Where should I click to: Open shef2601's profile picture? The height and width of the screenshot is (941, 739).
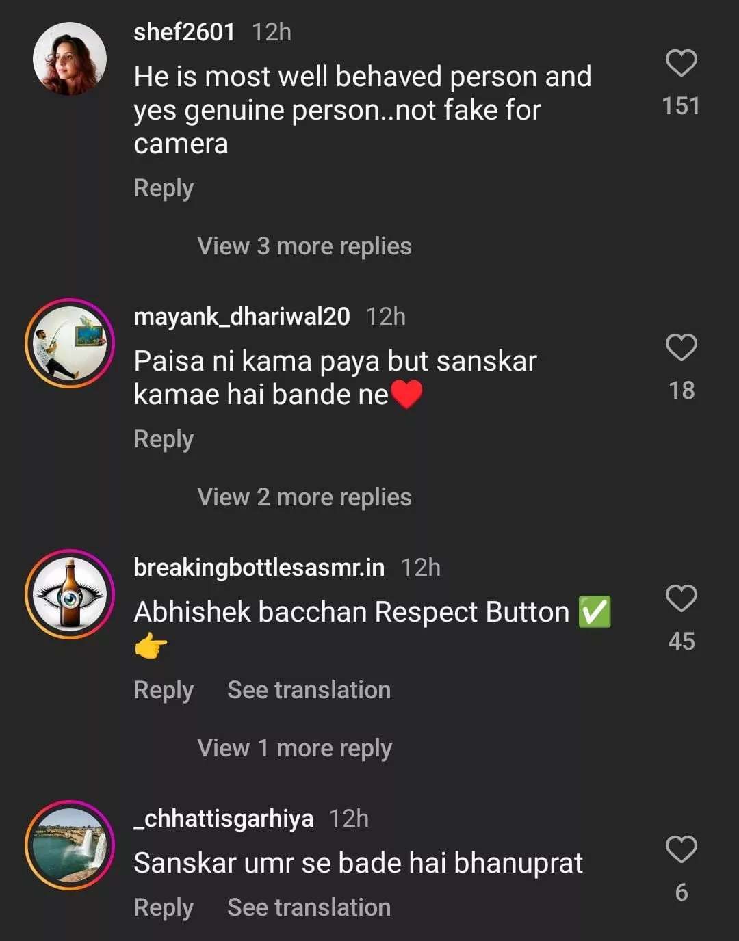[x=70, y=59]
